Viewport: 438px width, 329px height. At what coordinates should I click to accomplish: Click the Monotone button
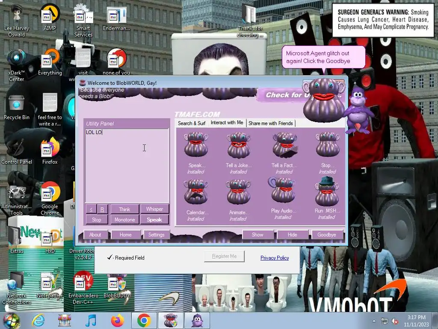pos(124,220)
